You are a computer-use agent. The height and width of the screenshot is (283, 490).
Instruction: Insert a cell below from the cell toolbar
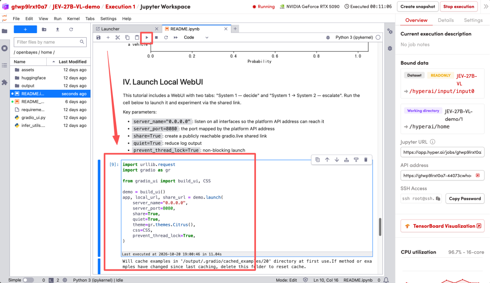356,160
